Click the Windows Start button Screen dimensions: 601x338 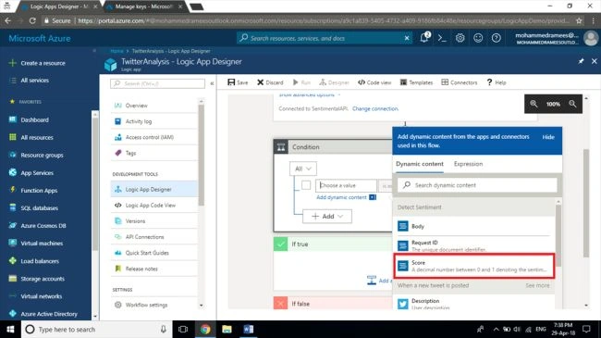click(x=10, y=329)
